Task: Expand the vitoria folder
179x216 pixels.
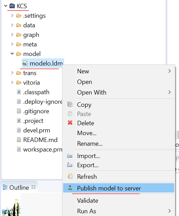Action: pyautogui.click(x=12, y=82)
